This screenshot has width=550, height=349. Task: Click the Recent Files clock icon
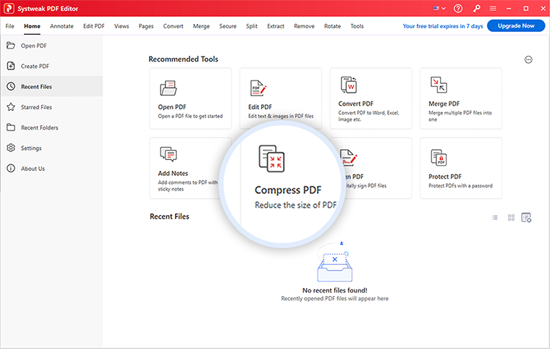point(11,86)
